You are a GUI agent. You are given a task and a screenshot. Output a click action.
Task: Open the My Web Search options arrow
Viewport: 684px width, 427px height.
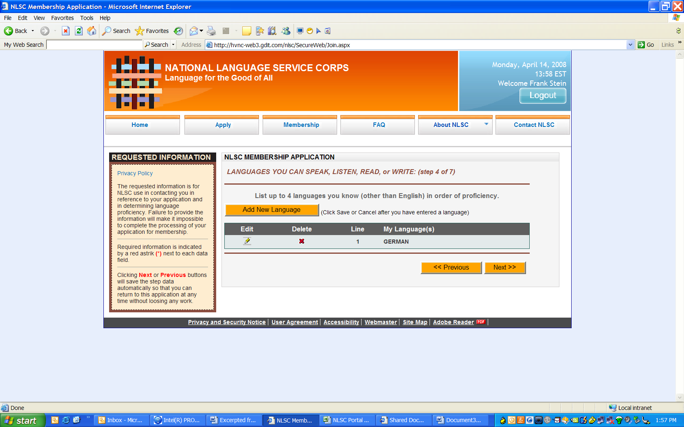173,45
